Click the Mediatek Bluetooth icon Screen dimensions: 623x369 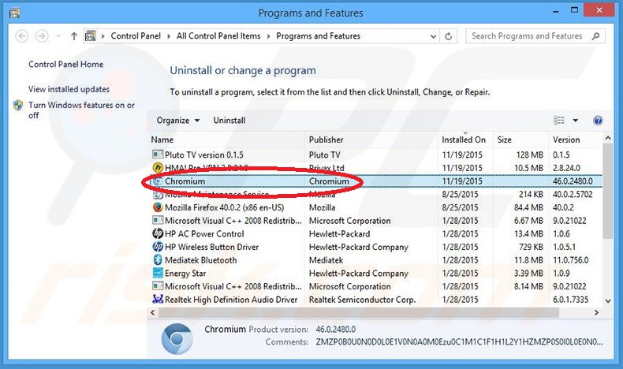pyautogui.click(x=158, y=259)
